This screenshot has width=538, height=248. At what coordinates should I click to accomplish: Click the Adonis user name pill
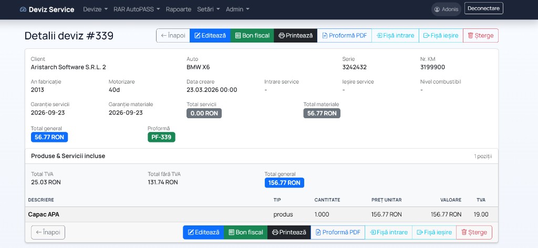pos(446,9)
